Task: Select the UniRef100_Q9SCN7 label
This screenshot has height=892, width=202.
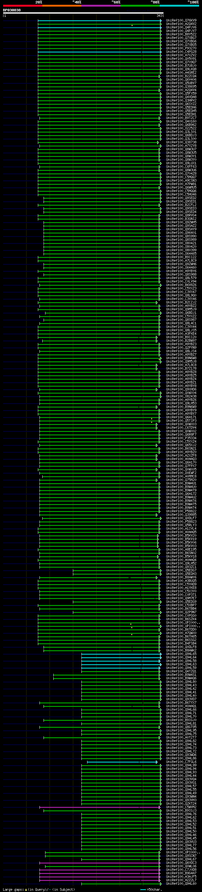Action: pyautogui.click(x=181, y=856)
